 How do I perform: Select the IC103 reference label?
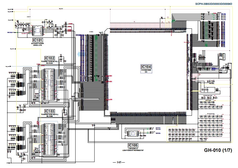coord(50,111)
